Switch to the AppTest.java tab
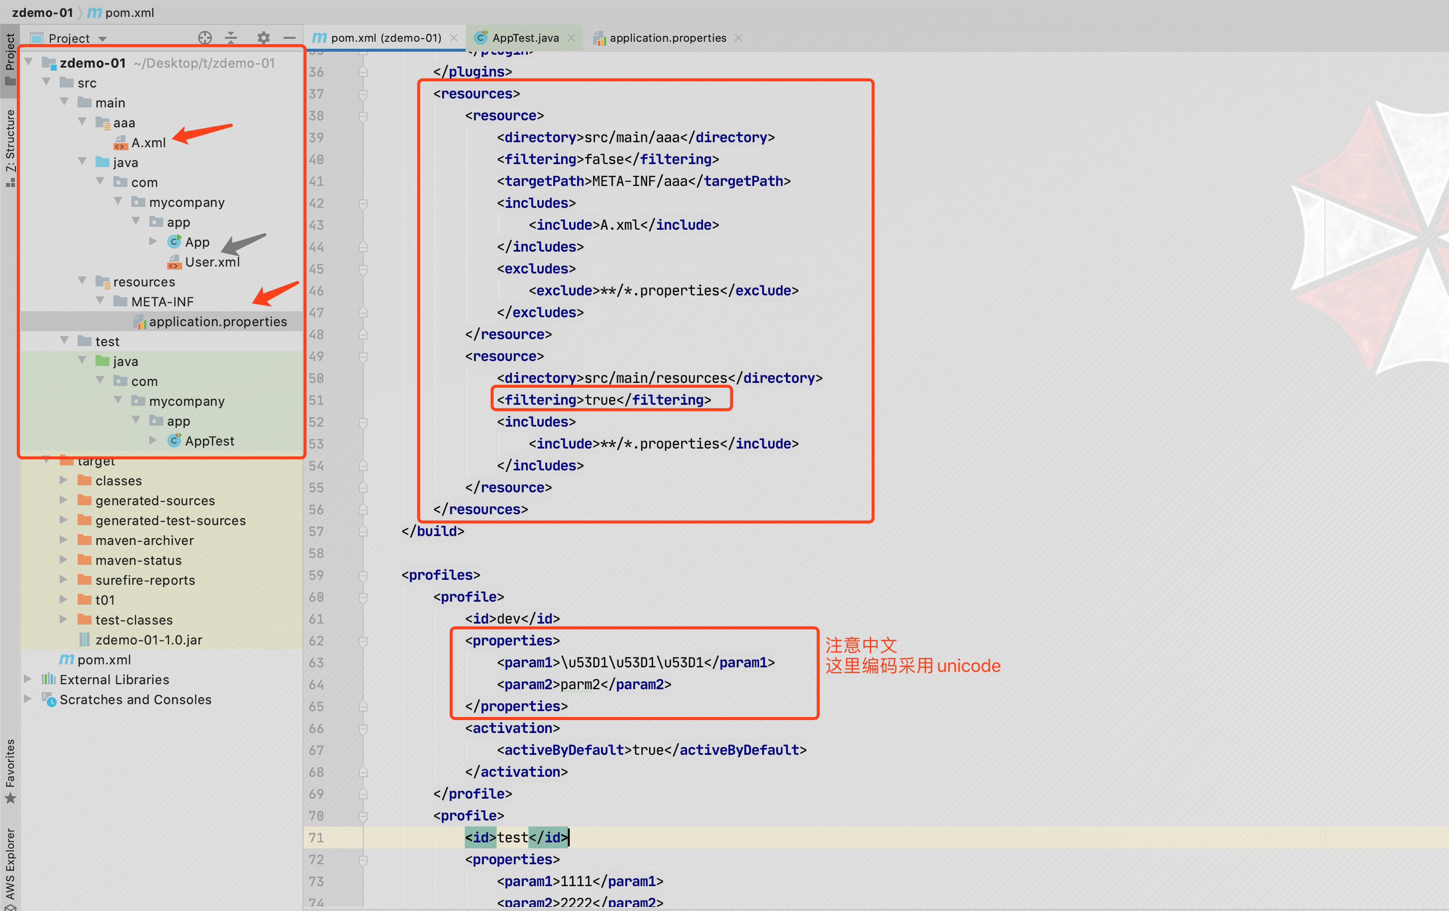Screen dimensions: 1449x911 click(x=525, y=38)
